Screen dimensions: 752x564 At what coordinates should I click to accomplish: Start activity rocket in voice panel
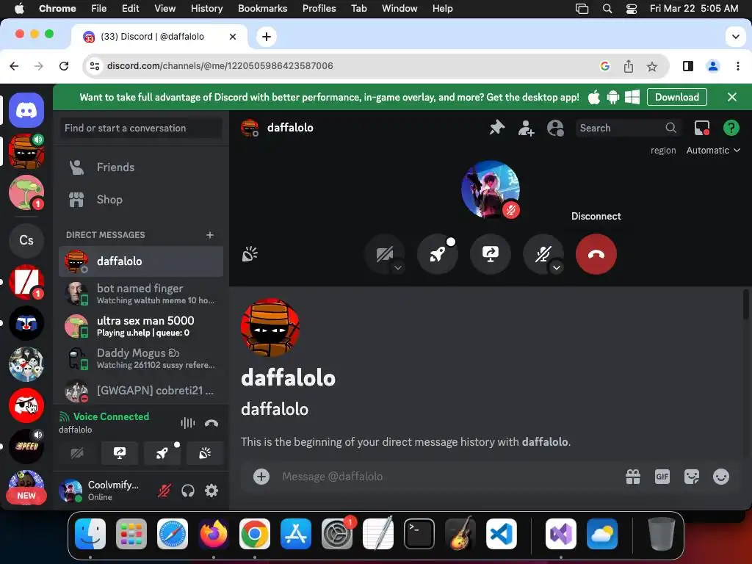162,453
